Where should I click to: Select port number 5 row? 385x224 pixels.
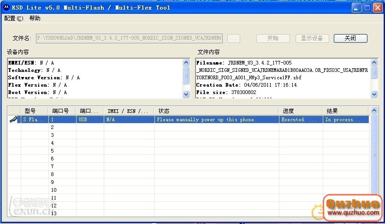coord(188,151)
